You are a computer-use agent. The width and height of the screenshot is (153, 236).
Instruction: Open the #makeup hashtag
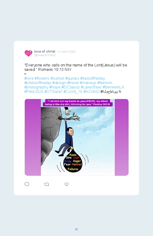point(88,83)
